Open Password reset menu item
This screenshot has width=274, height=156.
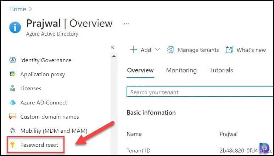point(39,145)
